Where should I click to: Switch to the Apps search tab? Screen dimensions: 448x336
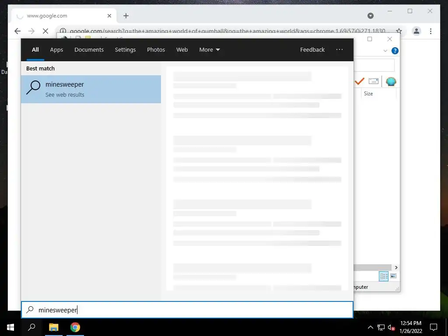[x=56, y=50]
